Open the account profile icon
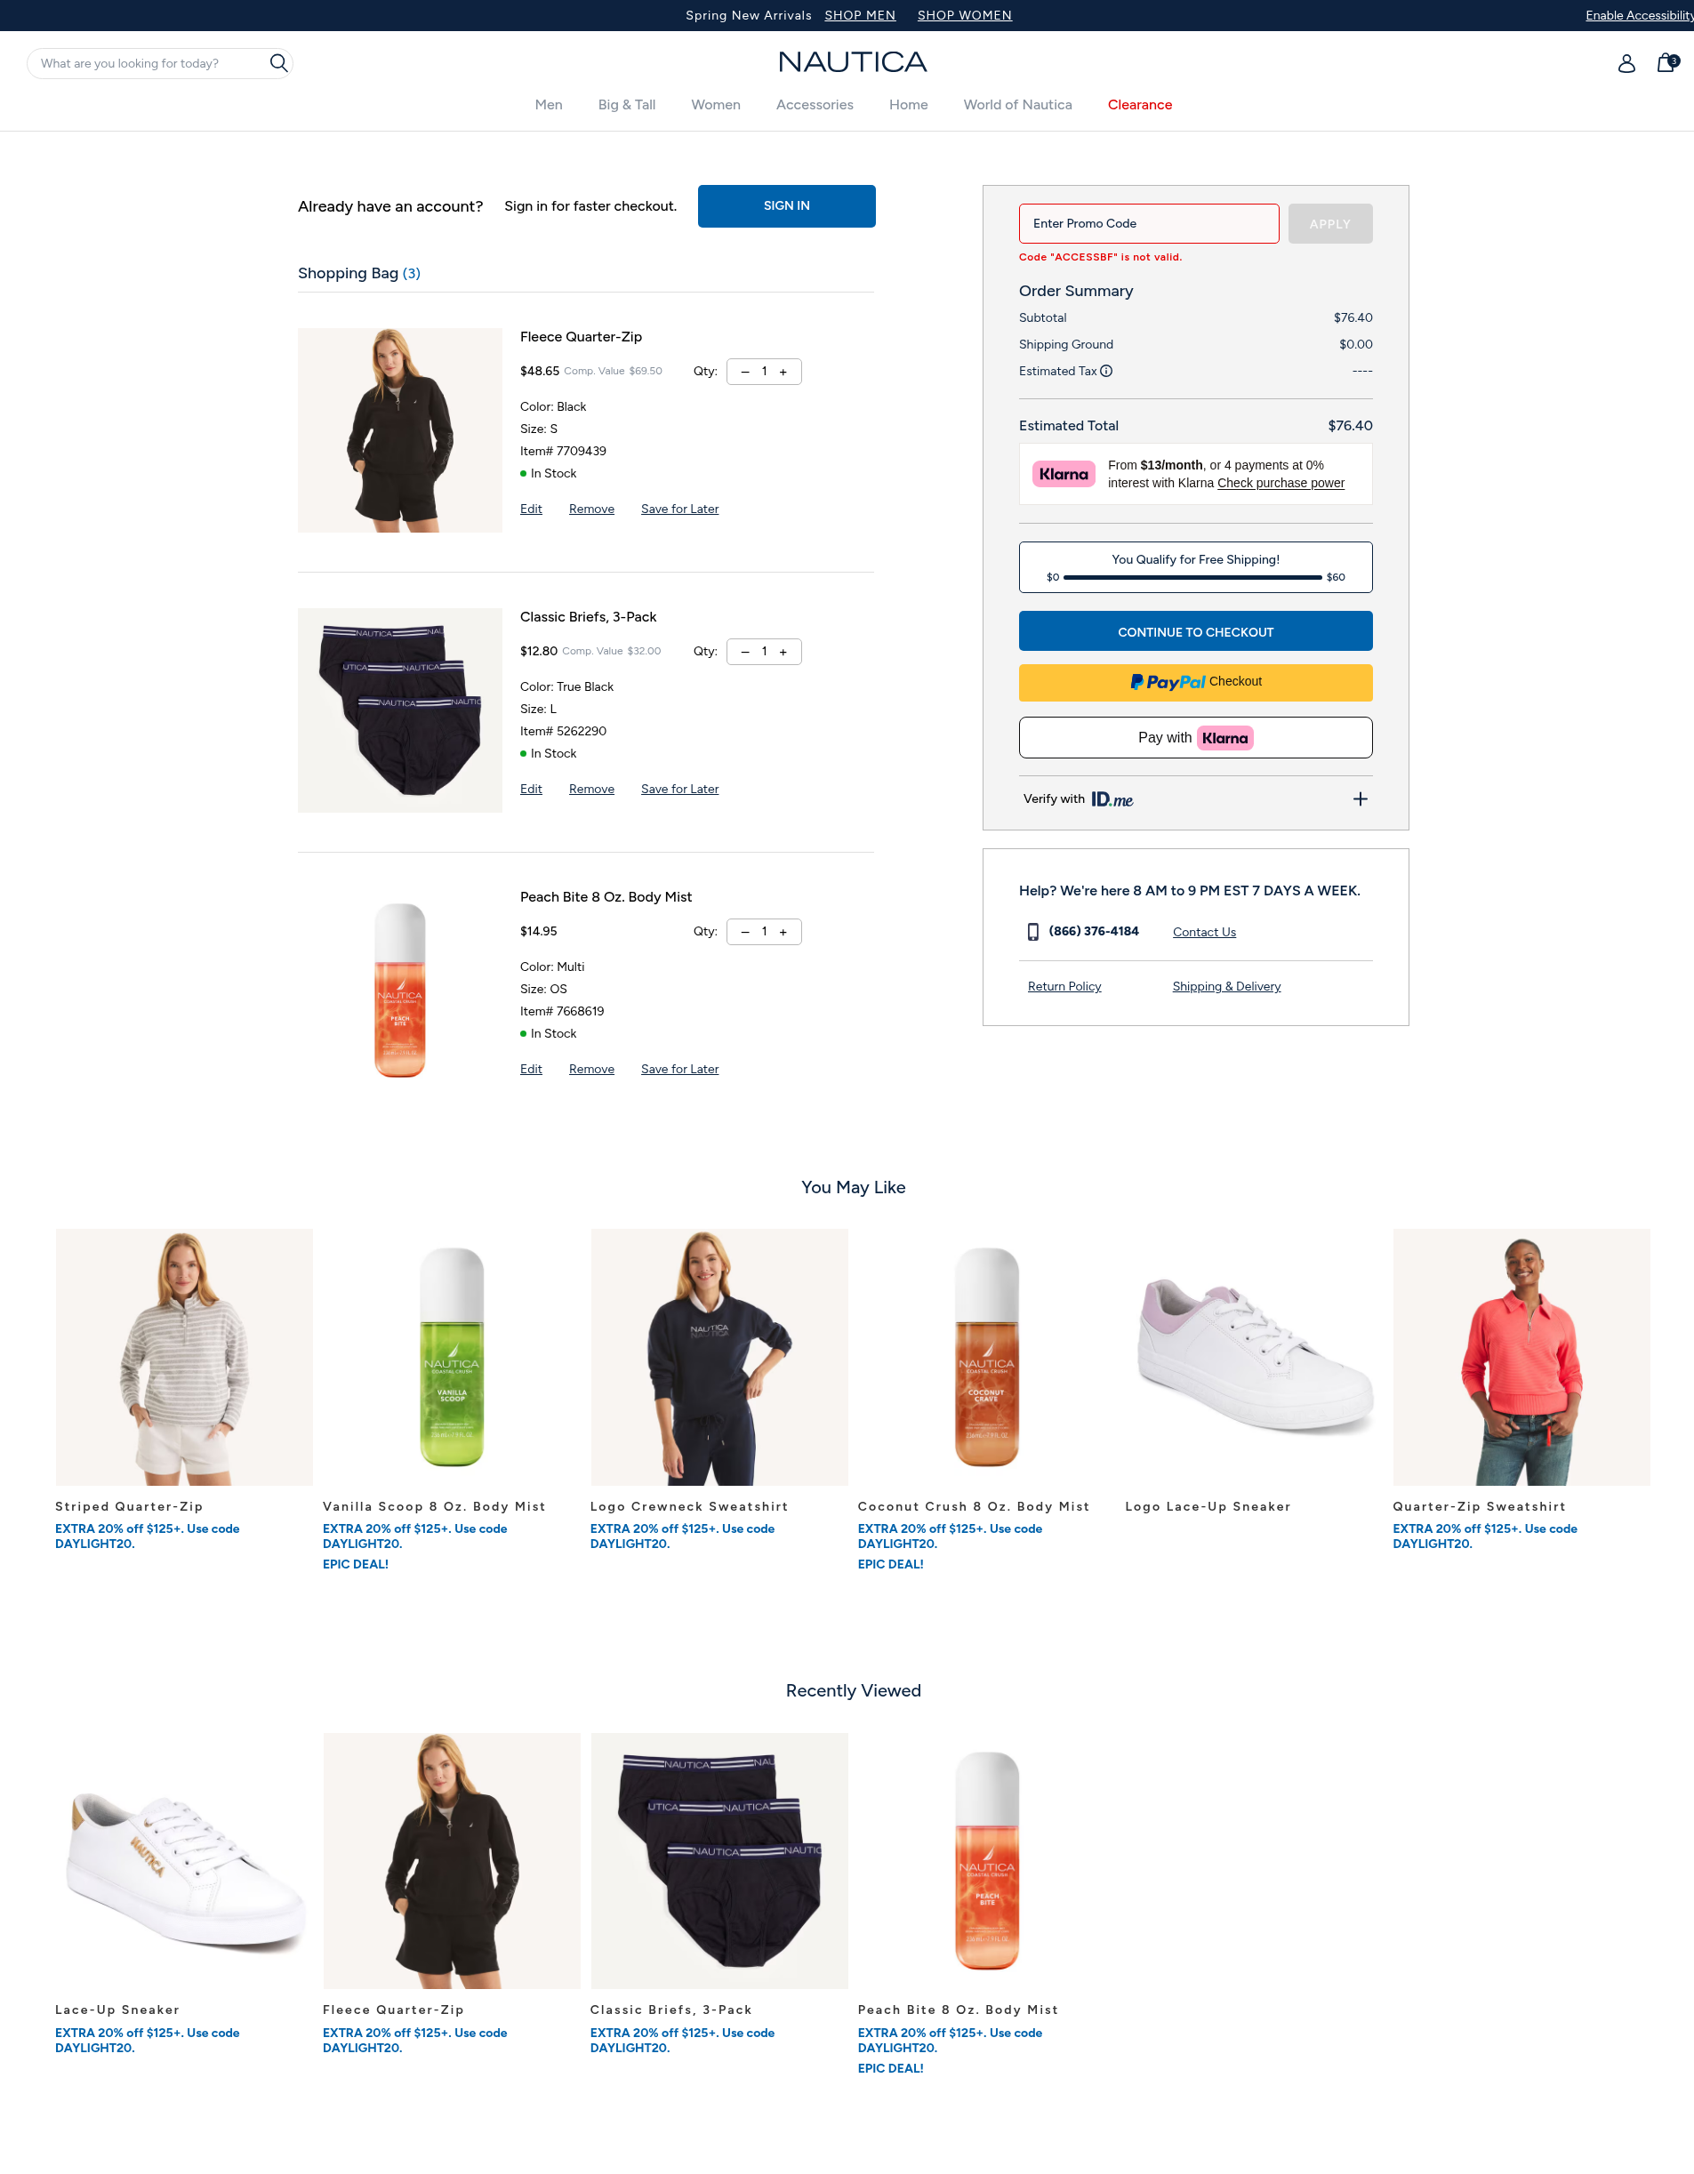 (1626, 64)
